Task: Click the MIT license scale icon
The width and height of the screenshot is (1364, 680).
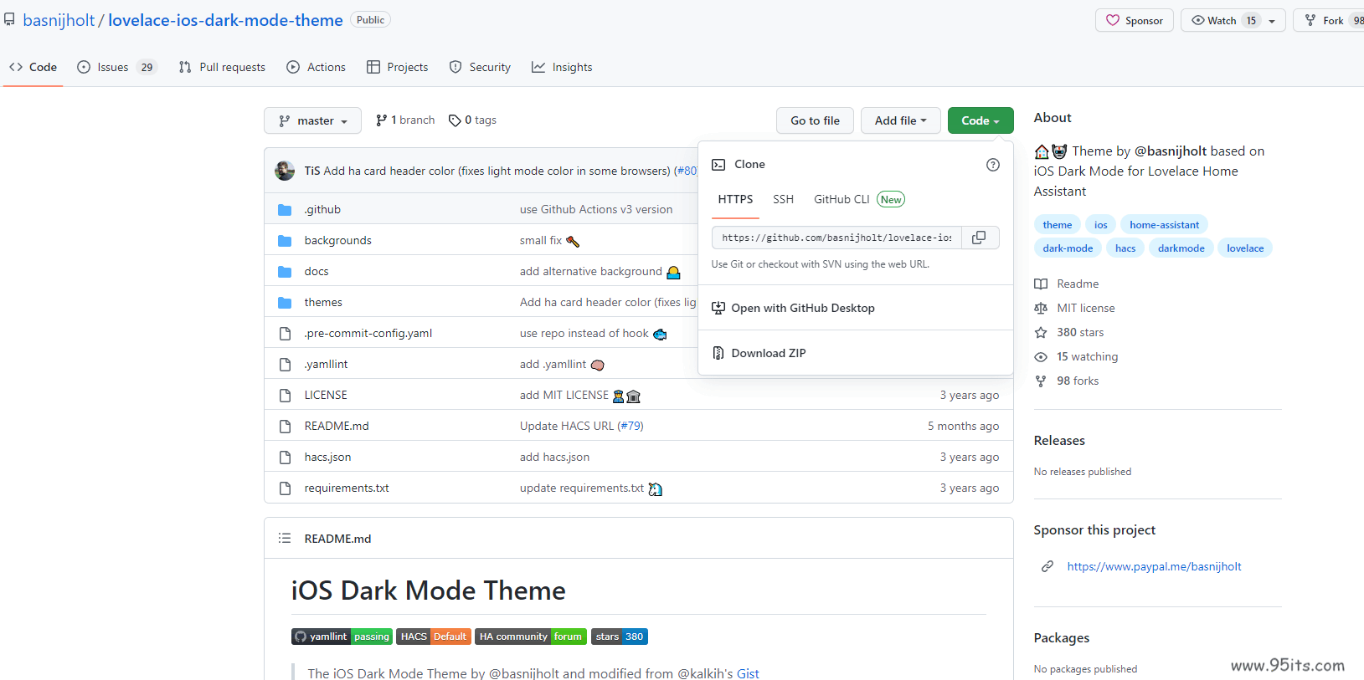Action: [1041, 309]
